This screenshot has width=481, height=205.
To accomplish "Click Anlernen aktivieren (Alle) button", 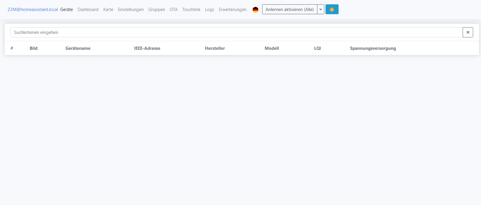I will tap(289, 9).
